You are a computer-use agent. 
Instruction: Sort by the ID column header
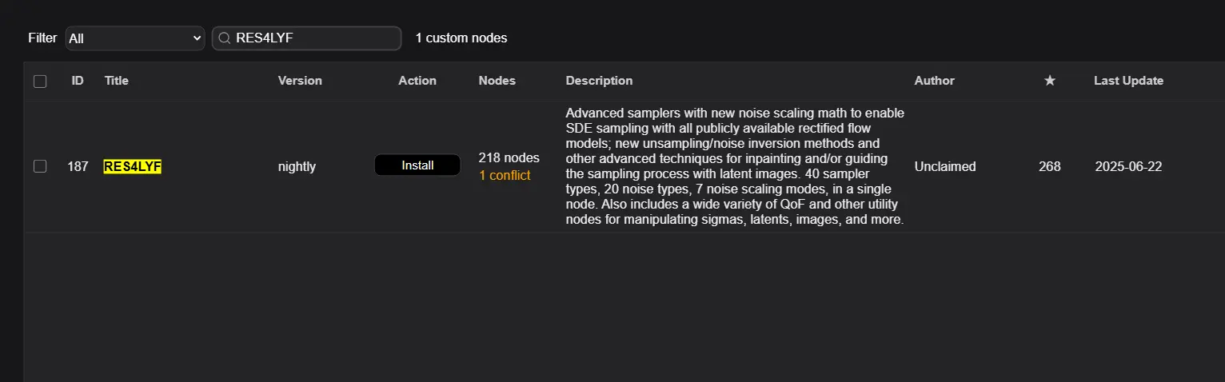pyautogui.click(x=78, y=81)
